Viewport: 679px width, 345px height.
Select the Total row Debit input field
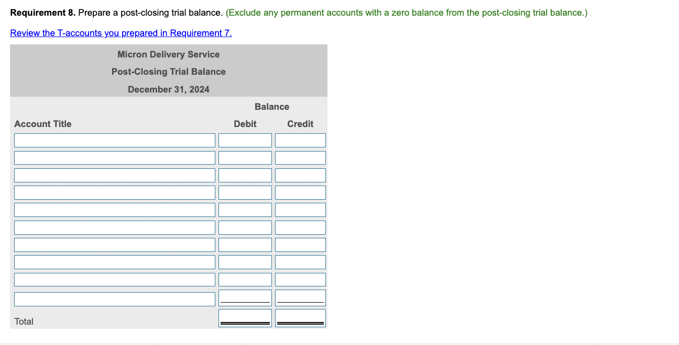(244, 317)
